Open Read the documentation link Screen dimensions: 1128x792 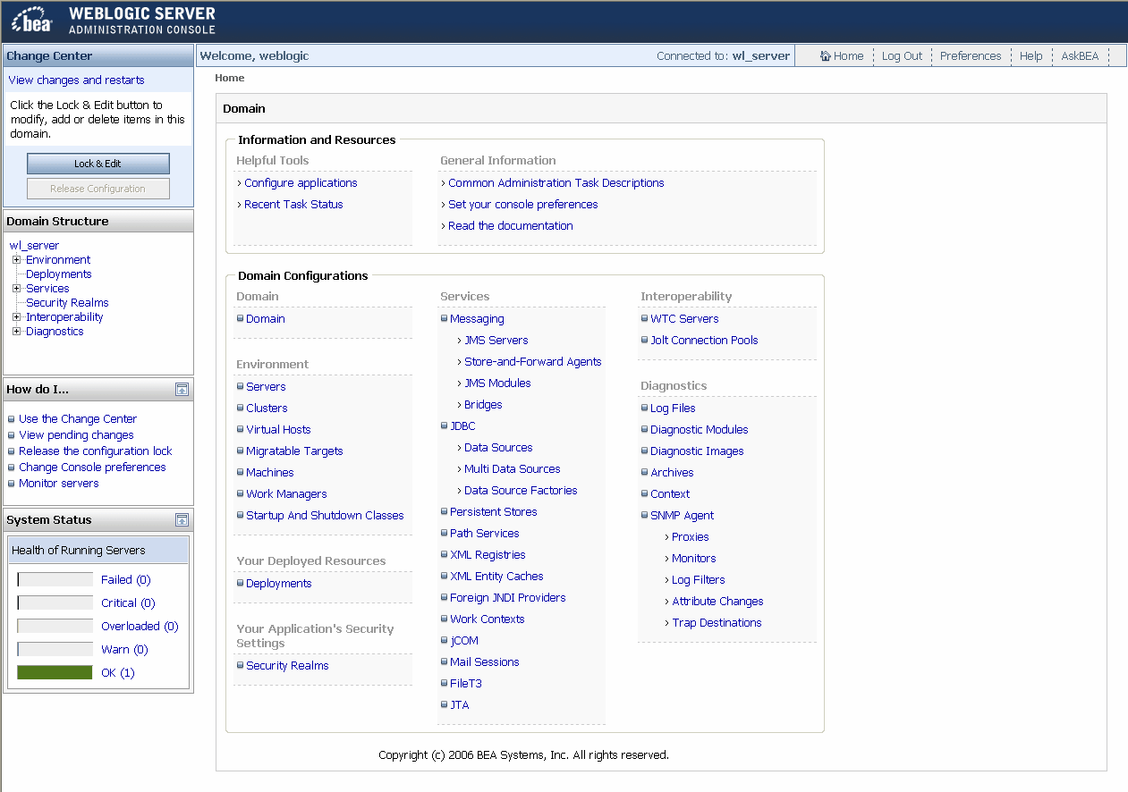pos(510,226)
